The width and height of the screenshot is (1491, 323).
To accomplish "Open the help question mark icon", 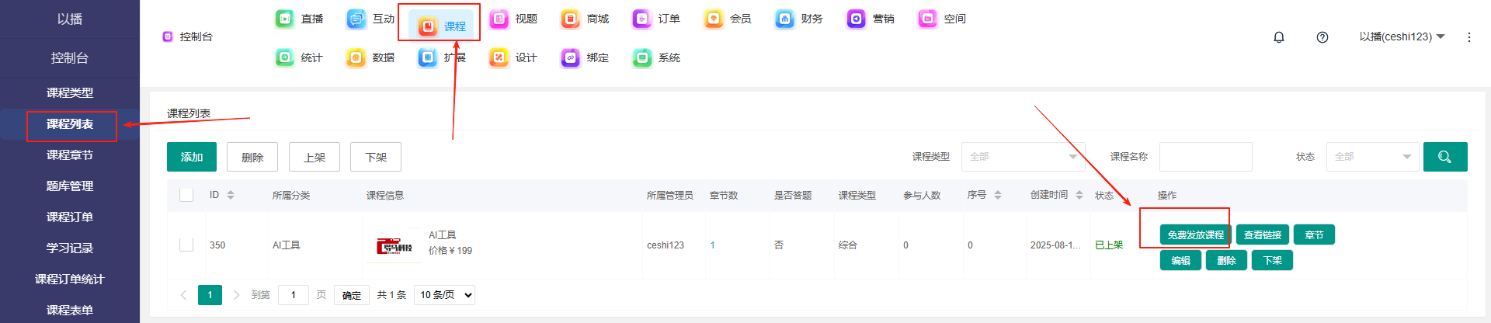I will pos(1322,37).
